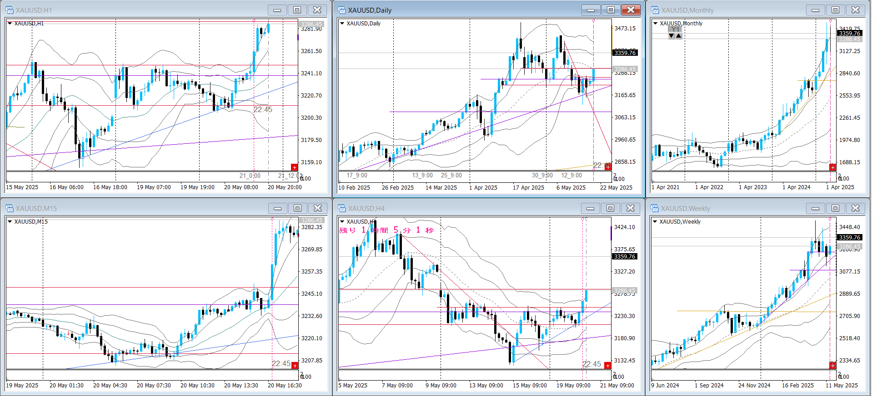Open the XAUUSD,Weekly chart dropdown triangle

655,221
